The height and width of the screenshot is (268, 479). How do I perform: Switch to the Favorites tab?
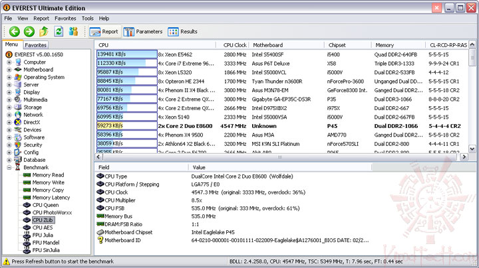click(x=36, y=45)
